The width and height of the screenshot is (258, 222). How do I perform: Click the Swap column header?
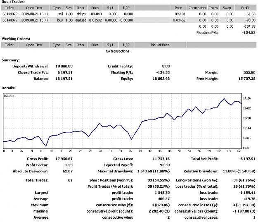[x=227, y=8]
